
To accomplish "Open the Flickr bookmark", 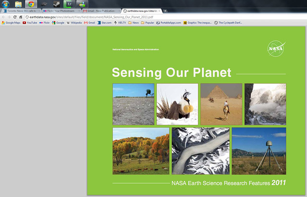I will pos(45,23).
